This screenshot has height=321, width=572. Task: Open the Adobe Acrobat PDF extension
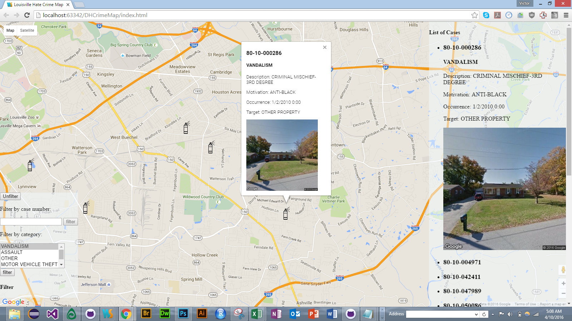coord(497,15)
